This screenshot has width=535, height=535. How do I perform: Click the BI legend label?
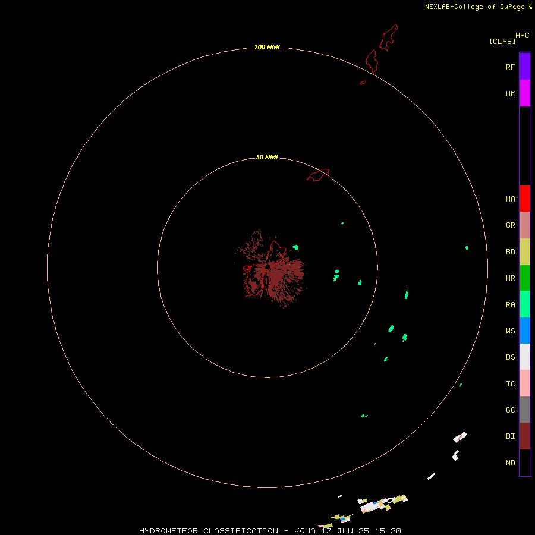tap(510, 436)
